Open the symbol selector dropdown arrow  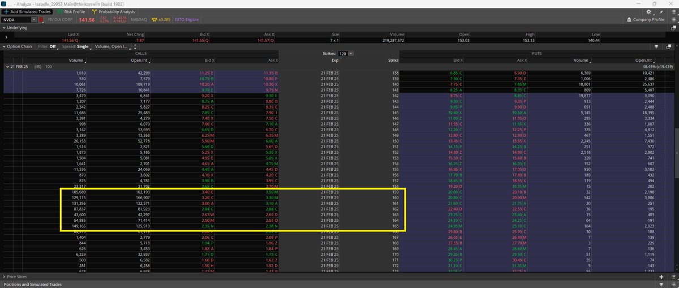point(34,19)
